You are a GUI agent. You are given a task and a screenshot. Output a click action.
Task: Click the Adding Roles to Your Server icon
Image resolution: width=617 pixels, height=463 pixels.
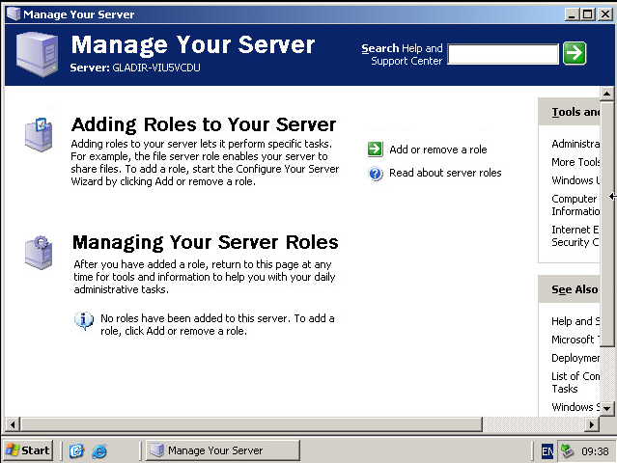pyautogui.click(x=40, y=135)
